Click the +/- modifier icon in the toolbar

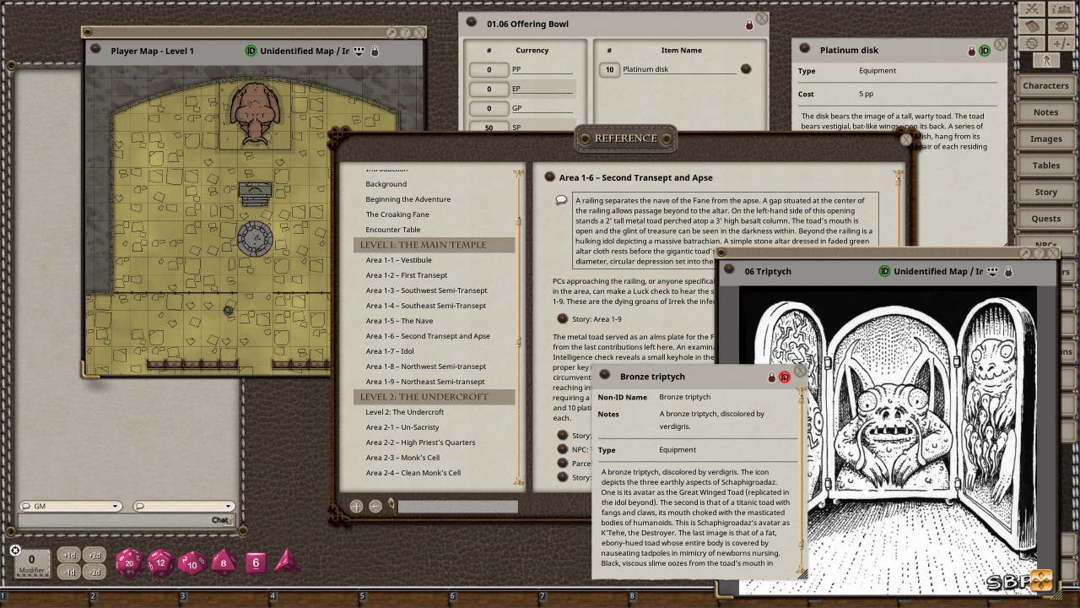pyautogui.click(x=1061, y=43)
